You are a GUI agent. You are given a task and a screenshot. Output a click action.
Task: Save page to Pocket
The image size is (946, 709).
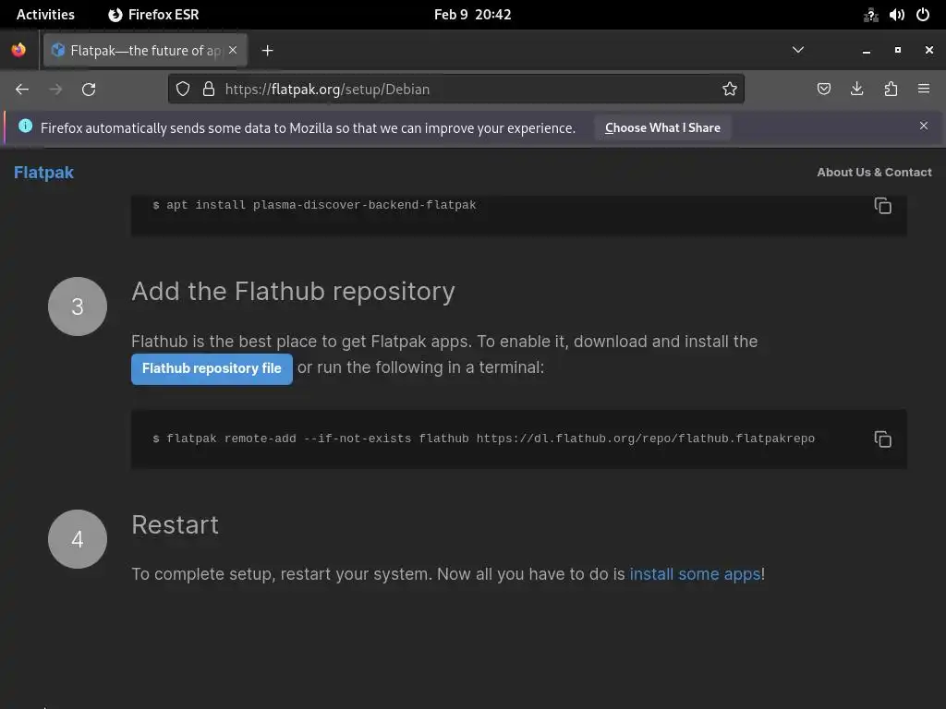tap(824, 89)
